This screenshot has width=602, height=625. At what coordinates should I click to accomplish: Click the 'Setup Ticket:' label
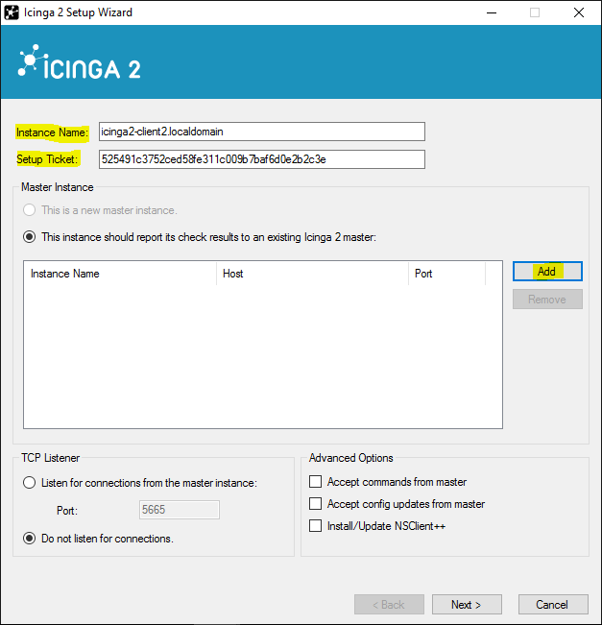tap(47, 159)
